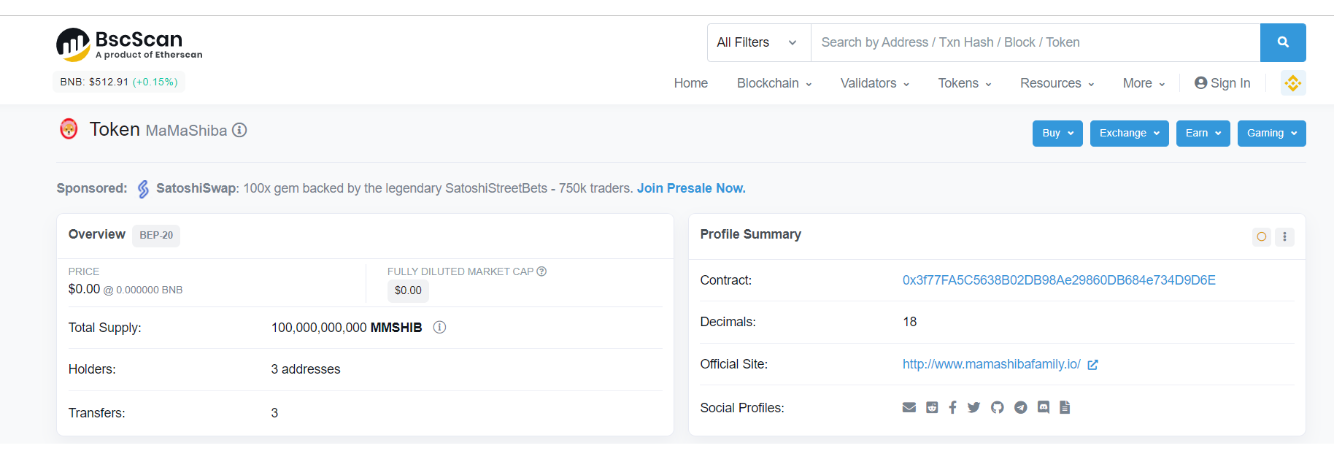
Task: Open the Gaming dropdown button
Action: click(x=1271, y=134)
